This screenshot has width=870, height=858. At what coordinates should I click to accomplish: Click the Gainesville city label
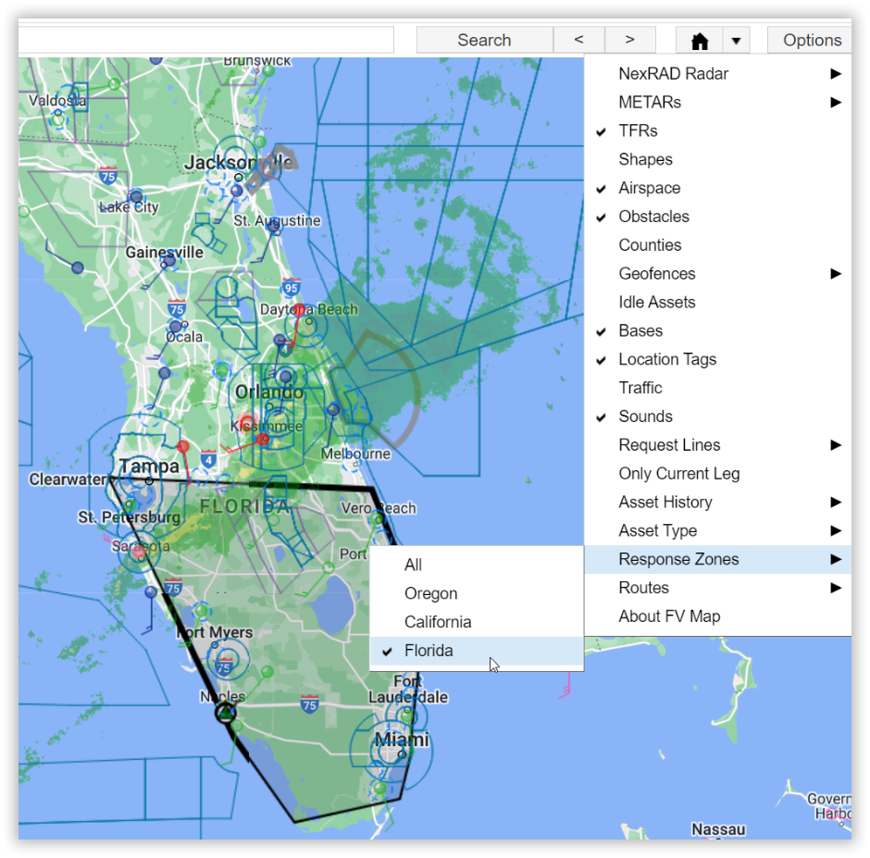point(164,252)
